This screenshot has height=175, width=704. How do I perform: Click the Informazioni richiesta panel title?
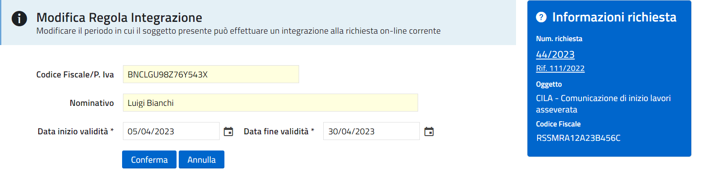pos(614,17)
